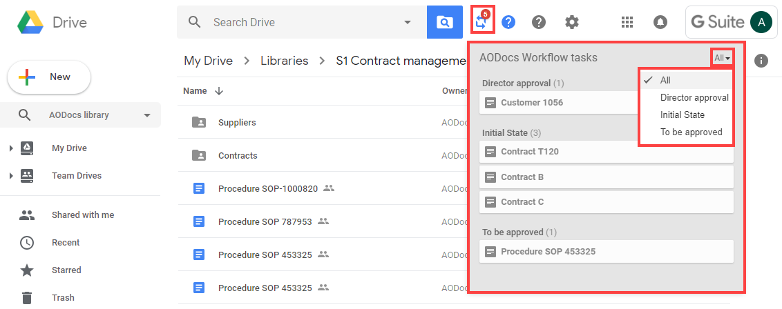Select Procedure SOP 787953 file
782x309 pixels.
coord(265,221)
